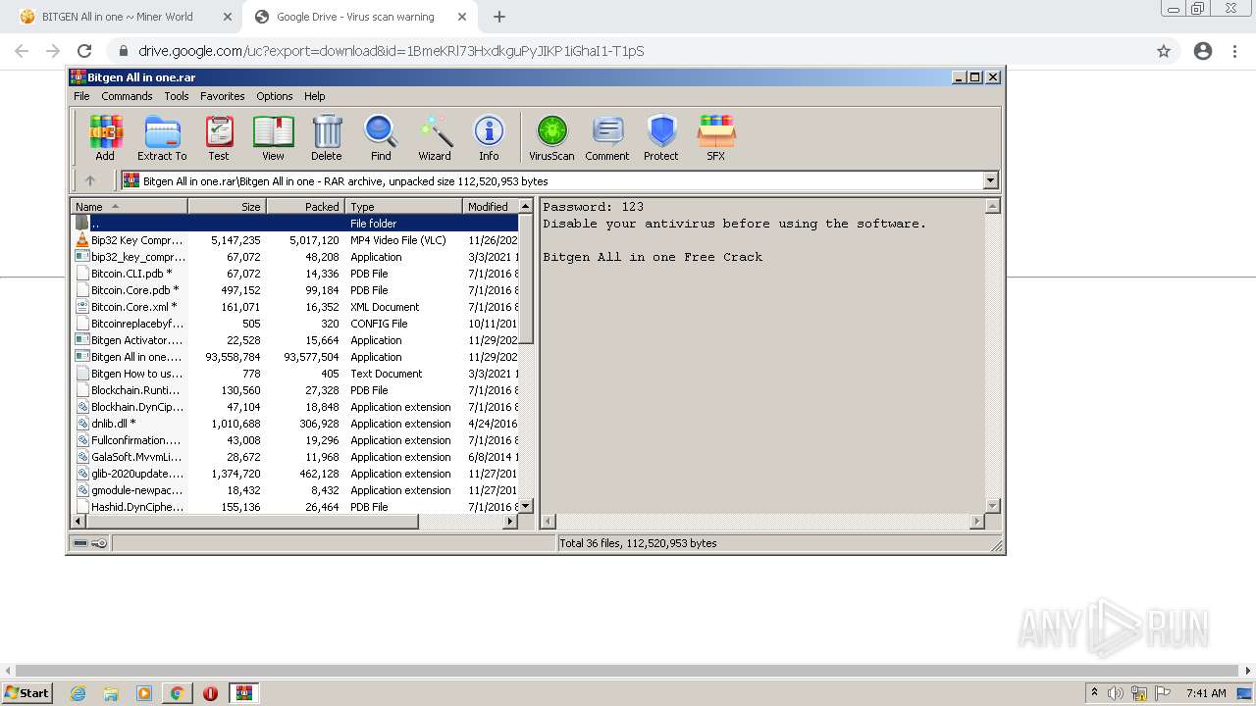Go back in Chrome
Image resolution: width=1256 pixels, height=706 pixels.
click(x=22, y=51)
